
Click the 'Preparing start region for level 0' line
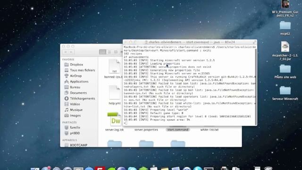187,117
